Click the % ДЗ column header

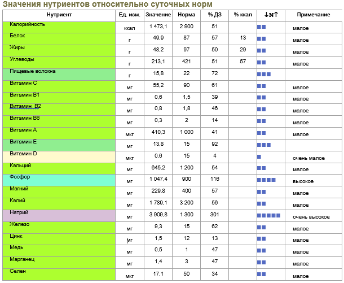coord(215,14)
